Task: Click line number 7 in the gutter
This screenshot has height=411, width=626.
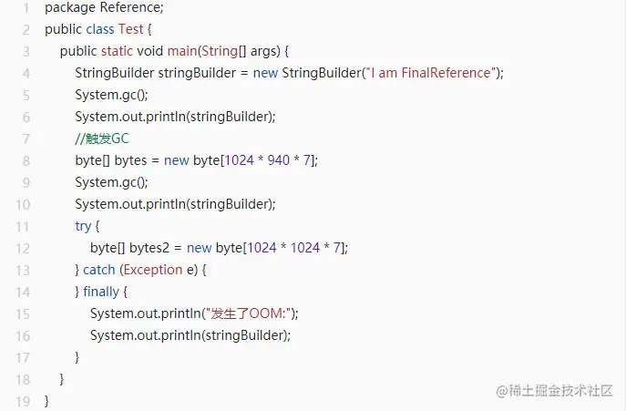Action: pos(26,139)
